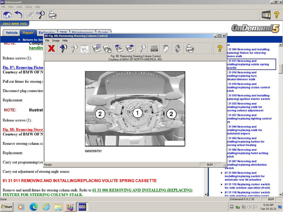Select the FIG pan hand tool
283x212 pixels.
107,48
